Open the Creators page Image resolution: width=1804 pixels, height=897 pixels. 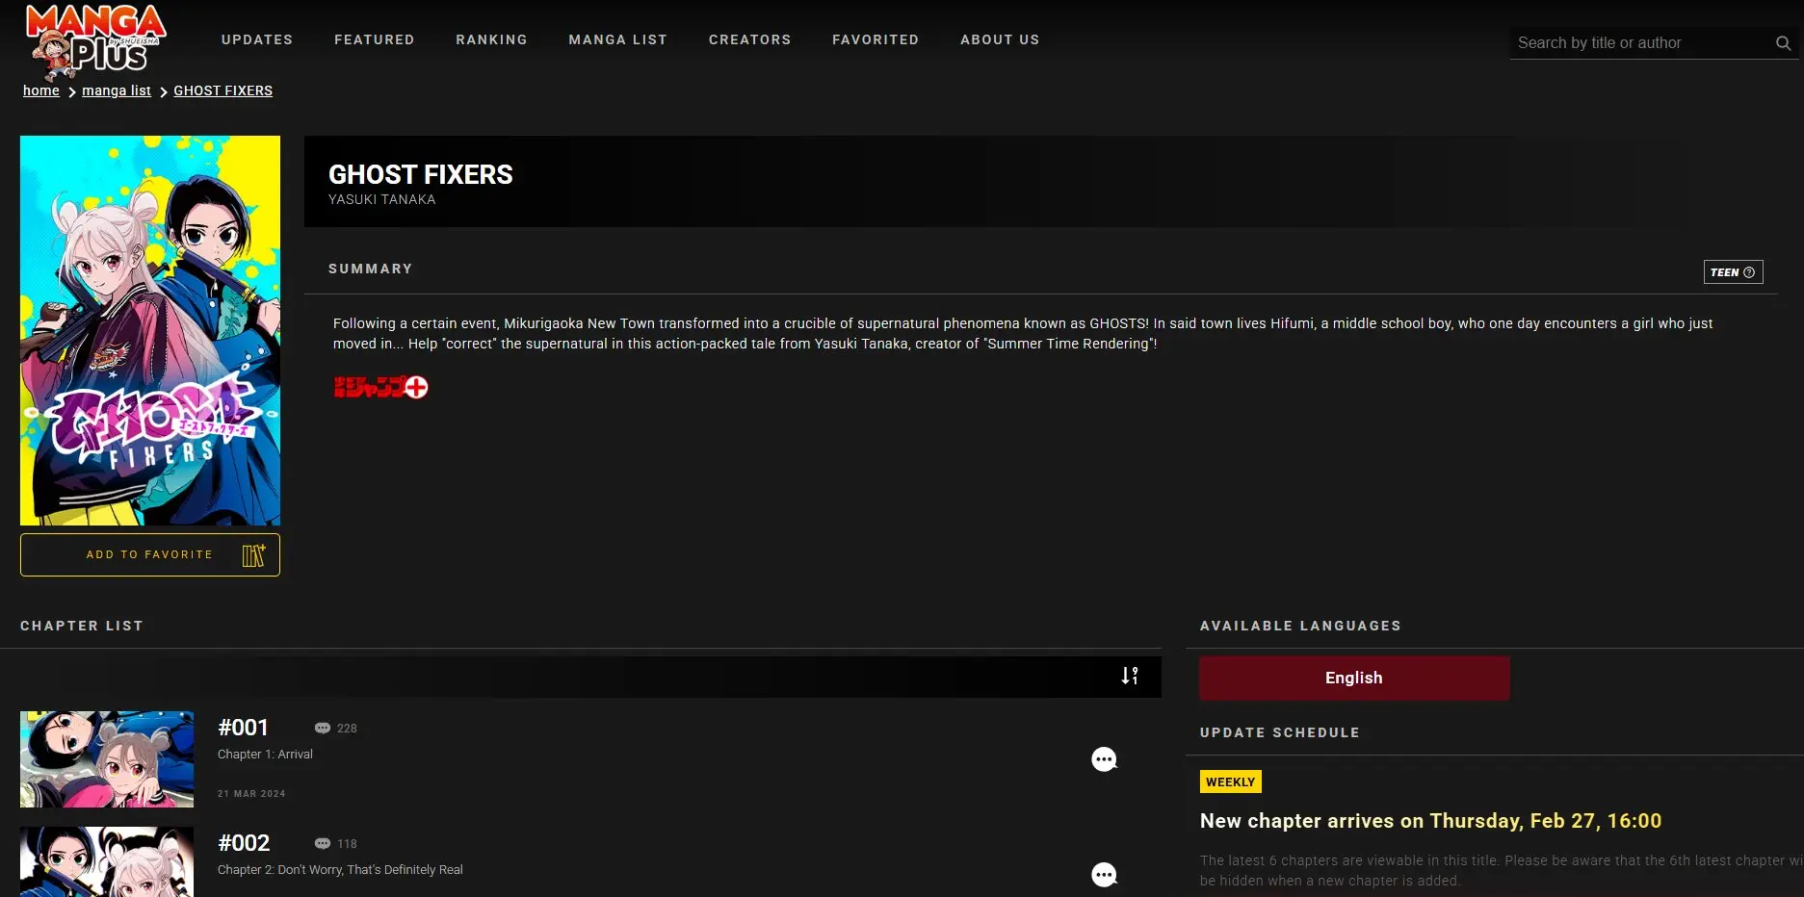coord(750,39)
